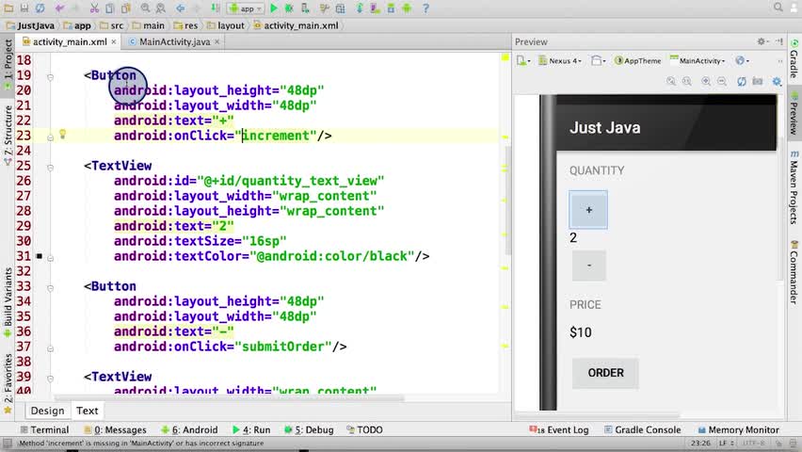Click the Android Device Monitor icon
The height and width of the screenshot is (452, 802).
point(407,8)
